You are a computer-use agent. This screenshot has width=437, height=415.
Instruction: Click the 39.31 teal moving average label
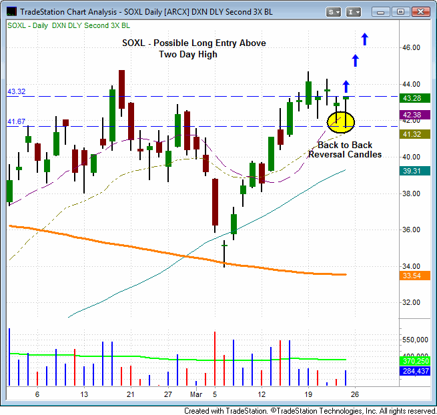click(x=416, y=171)
